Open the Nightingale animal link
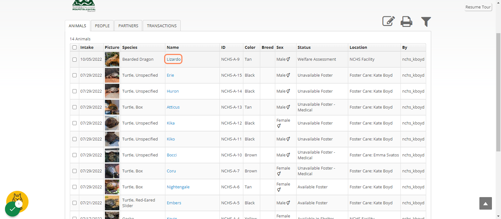This screenshot has height=219, width=501. pos(178,187)
